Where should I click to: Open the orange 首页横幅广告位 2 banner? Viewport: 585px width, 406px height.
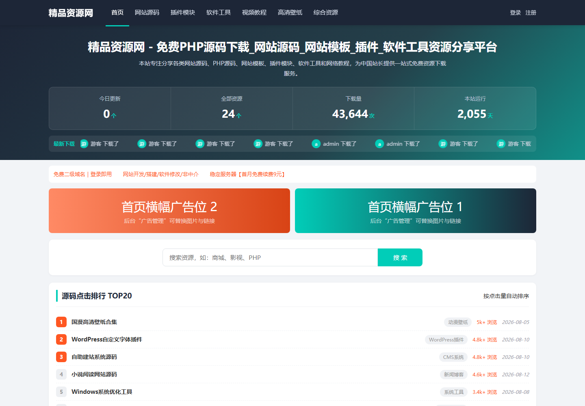(x=169, y=211)
